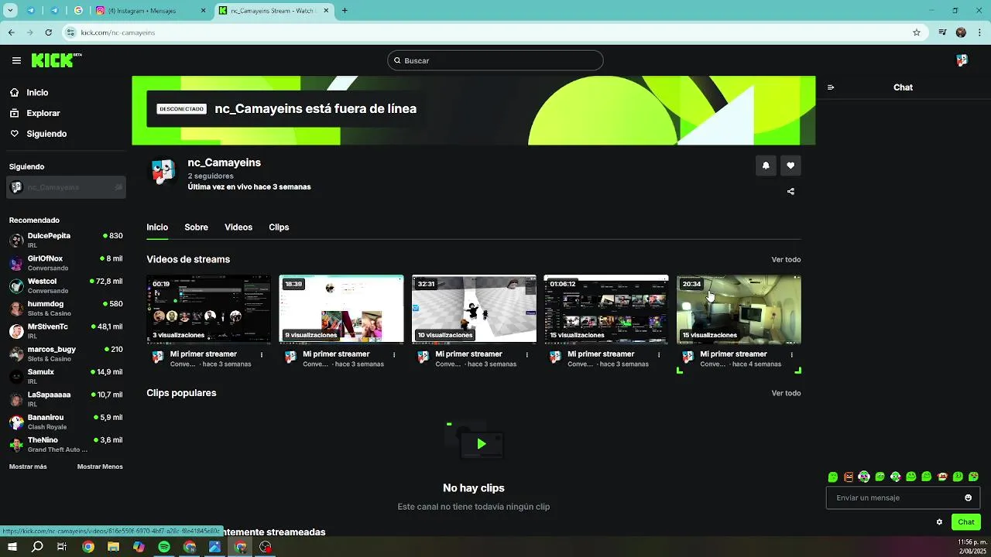This screenshot has height=557, width=991.
Task: Insert the last crying green emote
Action: 973,477
